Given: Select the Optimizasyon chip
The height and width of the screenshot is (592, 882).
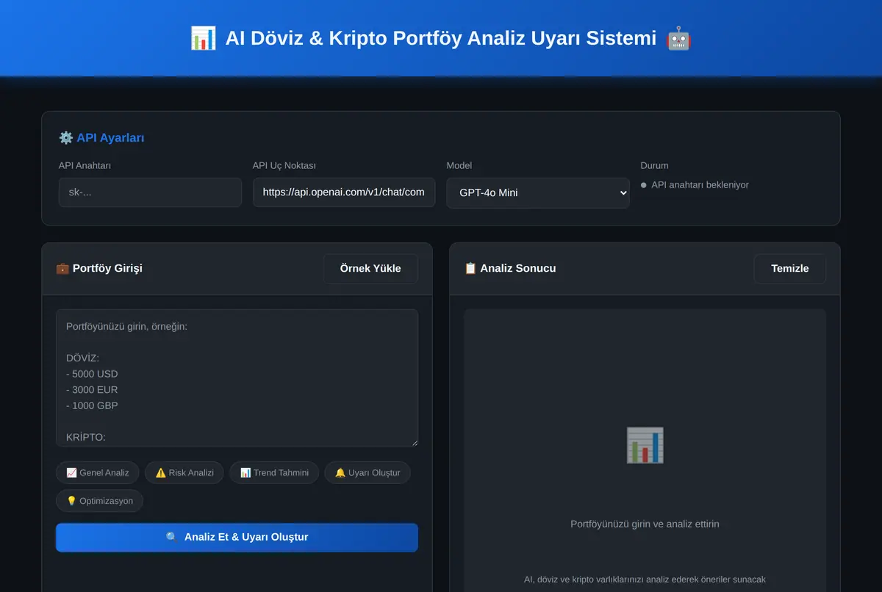Looking at the screenshot, I should pos(100,501).
